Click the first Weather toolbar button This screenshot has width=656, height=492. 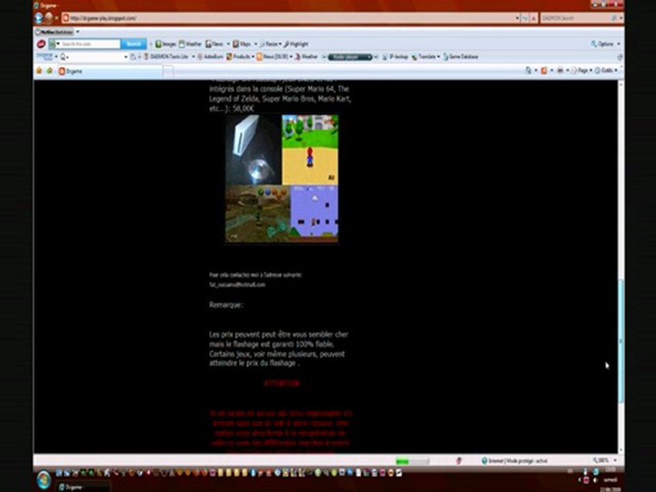pos(191,44)
